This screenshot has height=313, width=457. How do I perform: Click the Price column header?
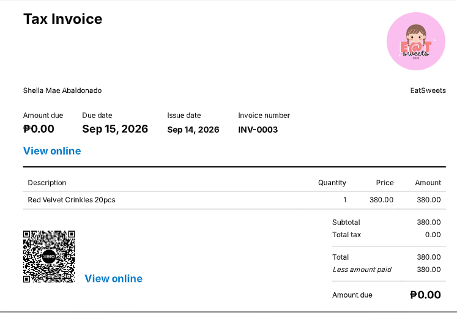click(385, 183)
